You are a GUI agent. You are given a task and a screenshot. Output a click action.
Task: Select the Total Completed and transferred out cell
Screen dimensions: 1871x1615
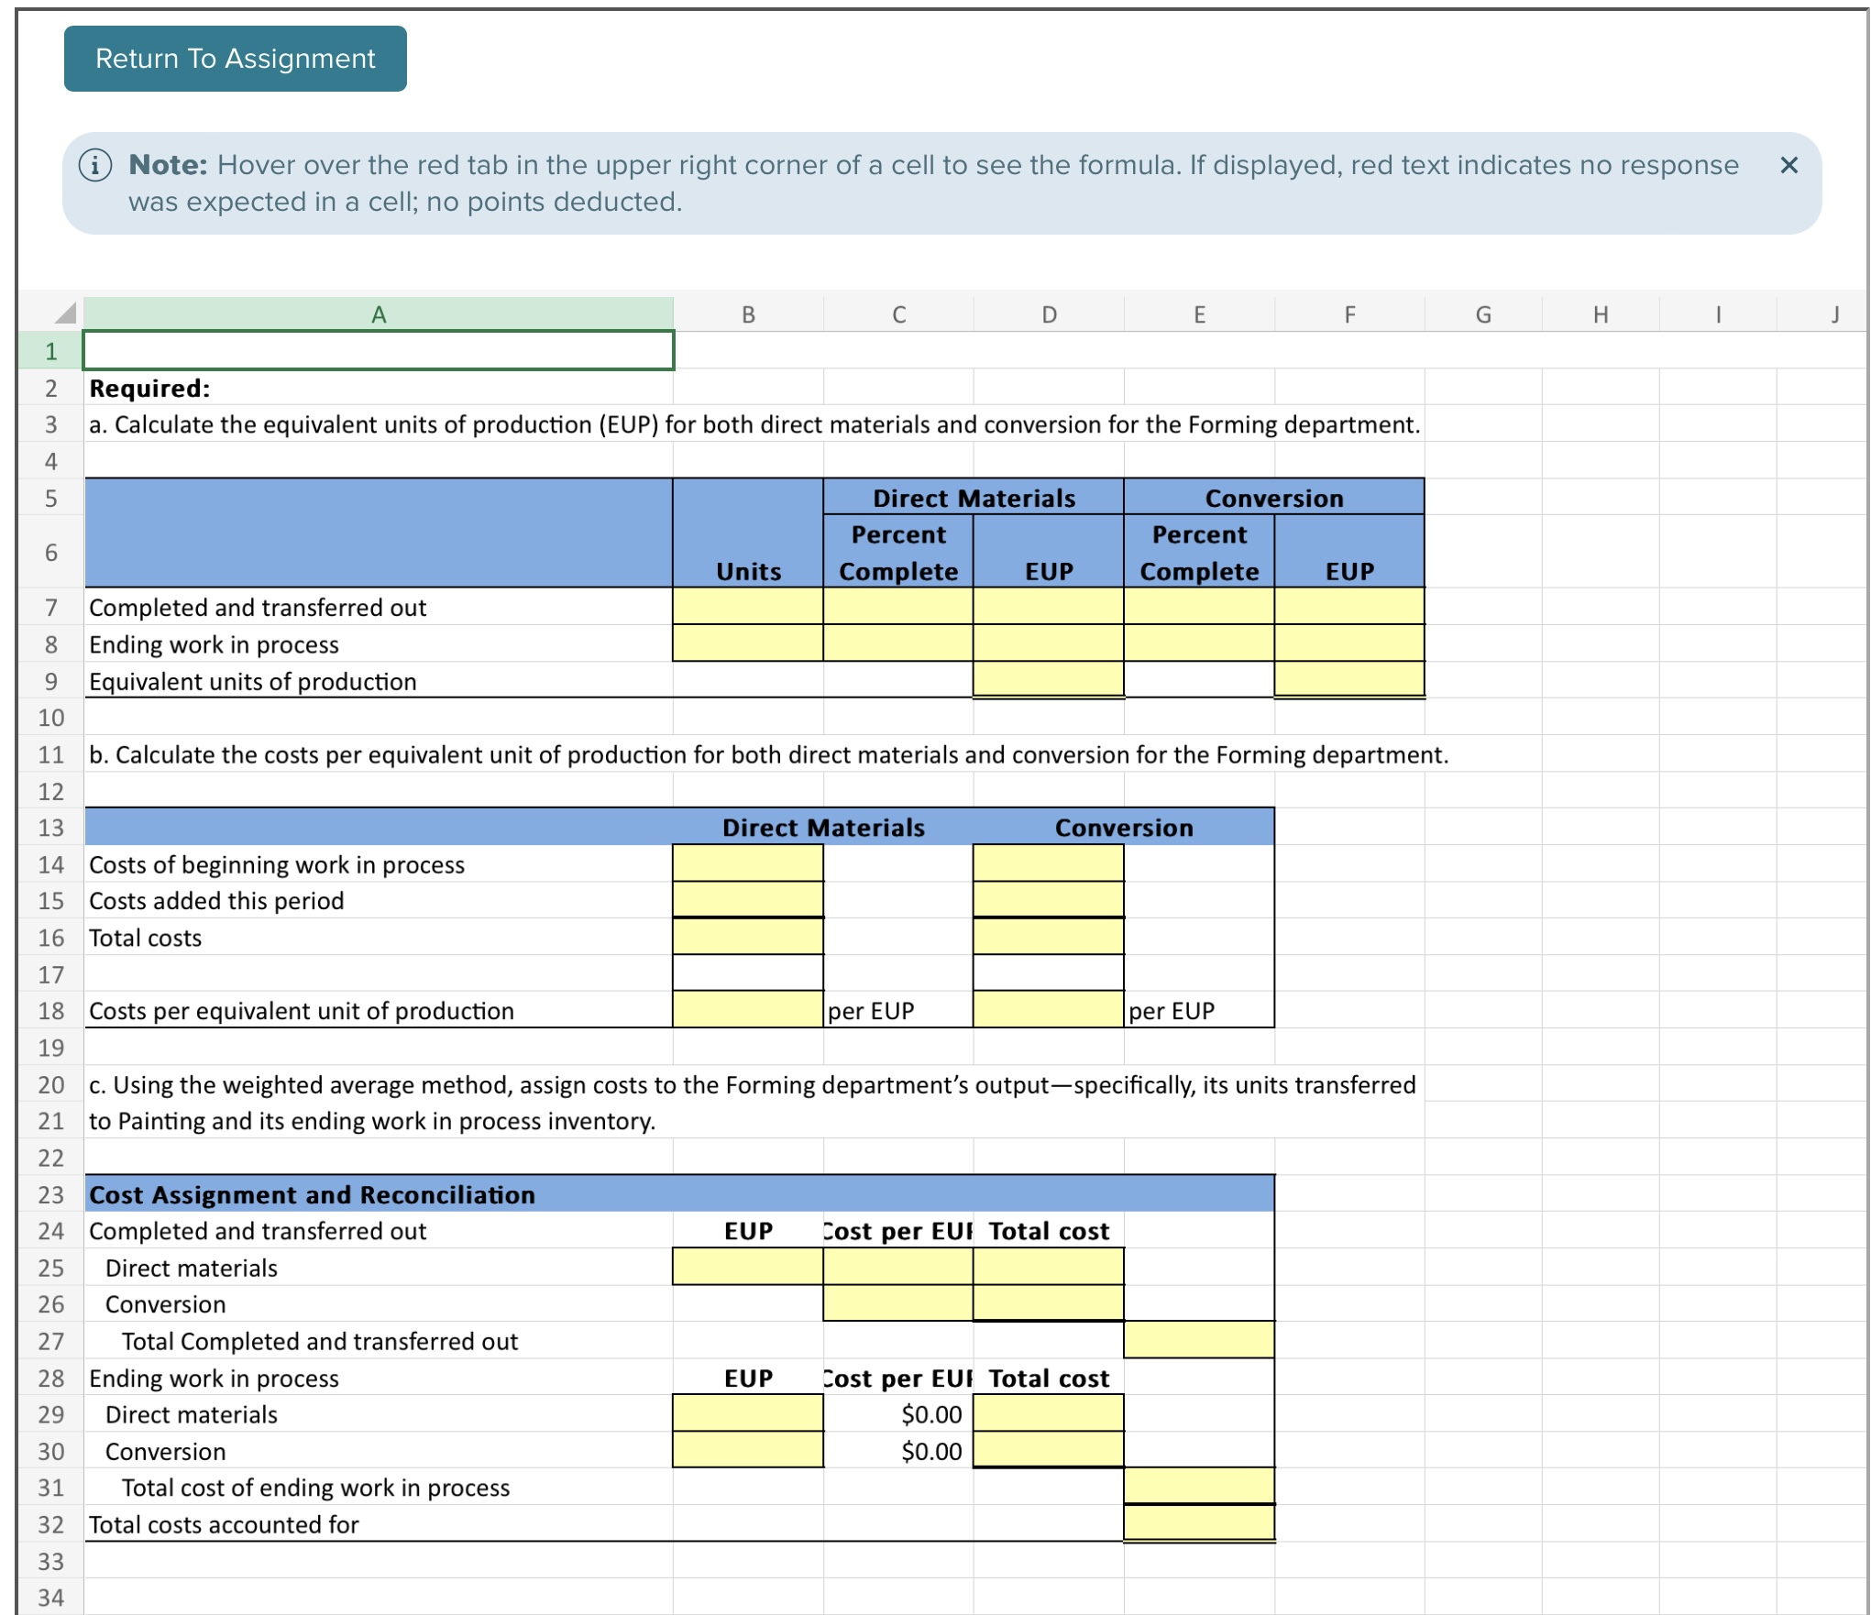1199,1341
